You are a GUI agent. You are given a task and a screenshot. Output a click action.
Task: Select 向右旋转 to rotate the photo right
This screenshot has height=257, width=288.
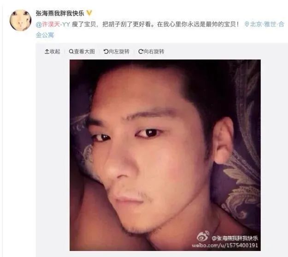click(x=154, y=52)
